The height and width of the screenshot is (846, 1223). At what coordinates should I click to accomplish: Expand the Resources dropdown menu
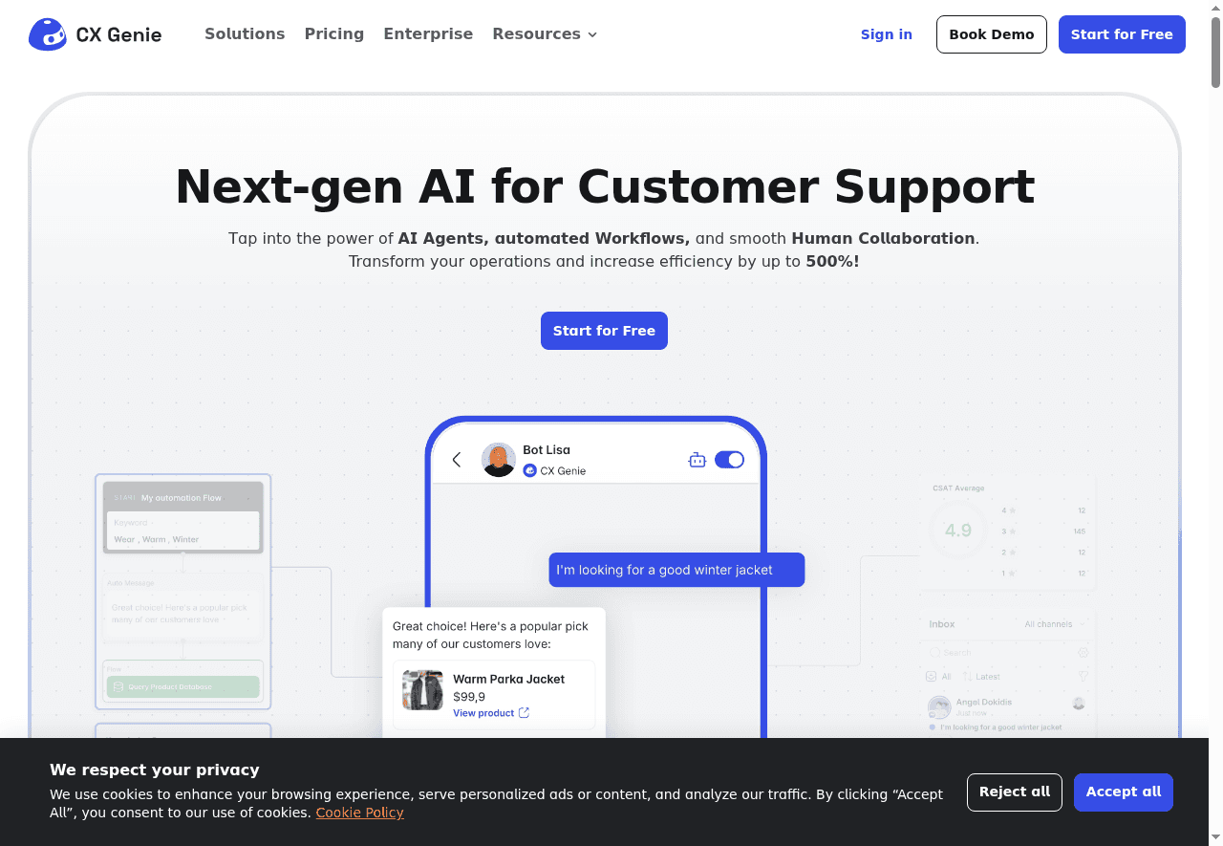[545, 34]
